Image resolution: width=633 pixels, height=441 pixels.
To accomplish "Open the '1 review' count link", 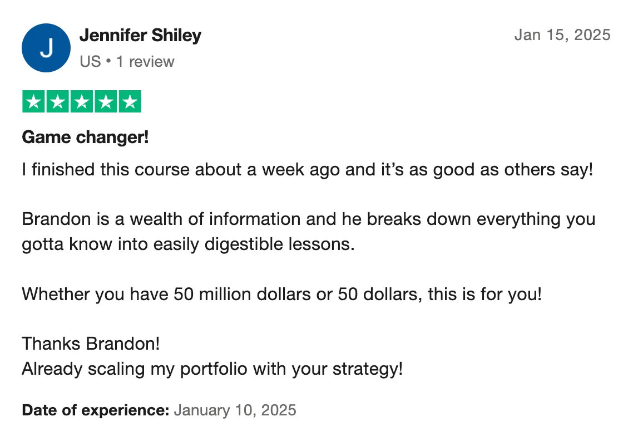I will click(x=145, y=61).
